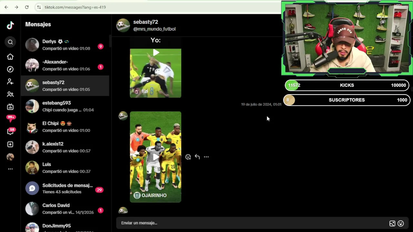Viewport: 413px width, 232px height.
Task: Click the 'Yo:' label above video
Action: (x=156, y=40)
